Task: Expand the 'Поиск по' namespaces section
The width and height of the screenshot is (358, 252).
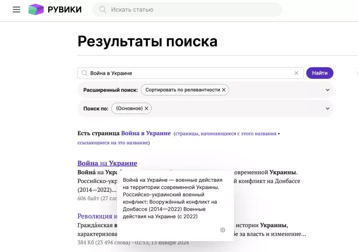Action: 327,109
